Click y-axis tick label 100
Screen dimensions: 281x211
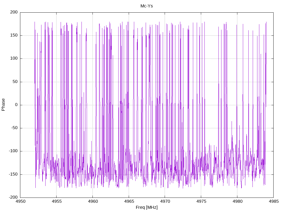click(x=14, y=58)
